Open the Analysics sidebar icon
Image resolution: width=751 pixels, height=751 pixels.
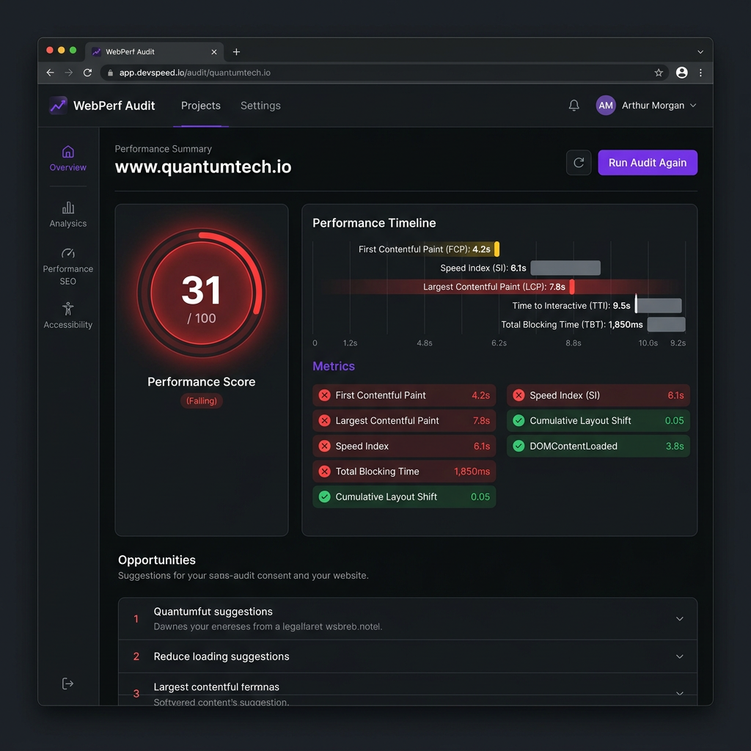click(68, 208)
